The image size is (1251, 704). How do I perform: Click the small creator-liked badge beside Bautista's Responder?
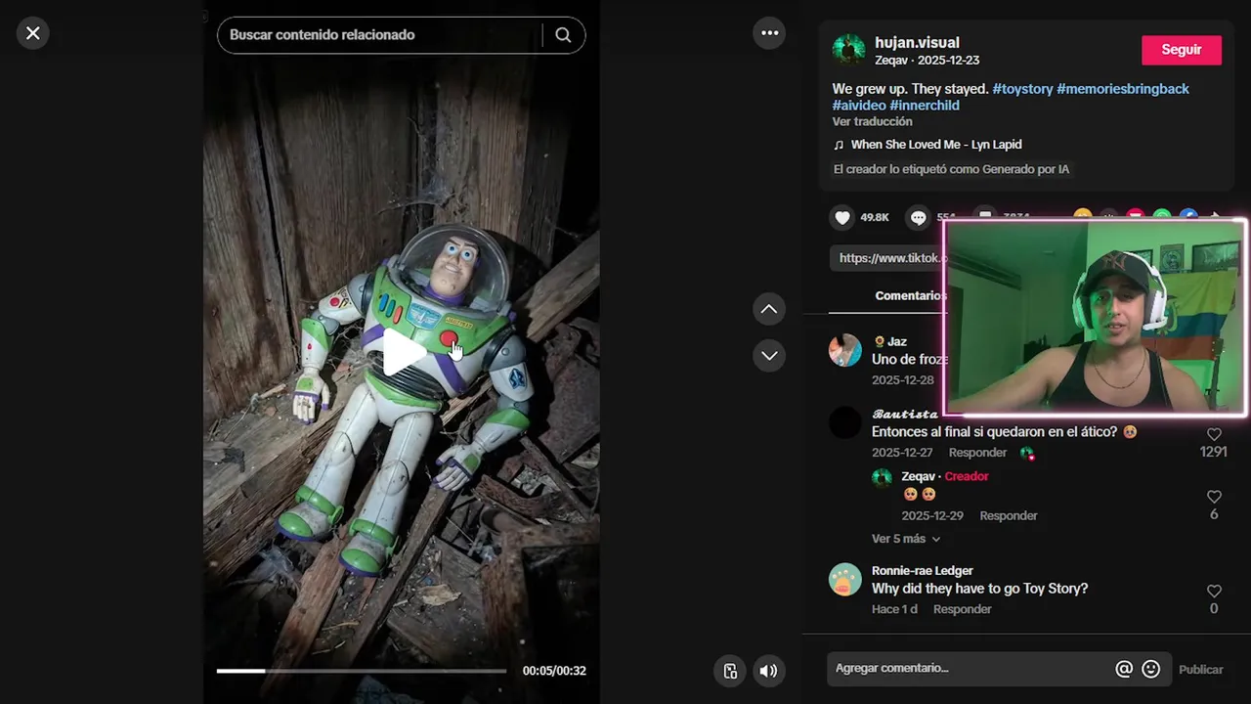(1027, 453)
